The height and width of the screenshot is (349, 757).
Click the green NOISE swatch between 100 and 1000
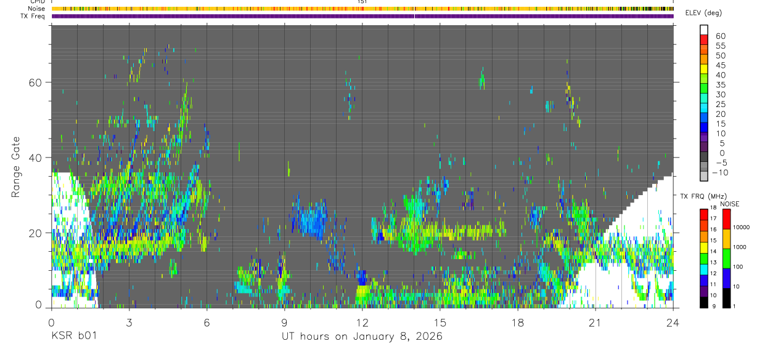coord(726,259)
